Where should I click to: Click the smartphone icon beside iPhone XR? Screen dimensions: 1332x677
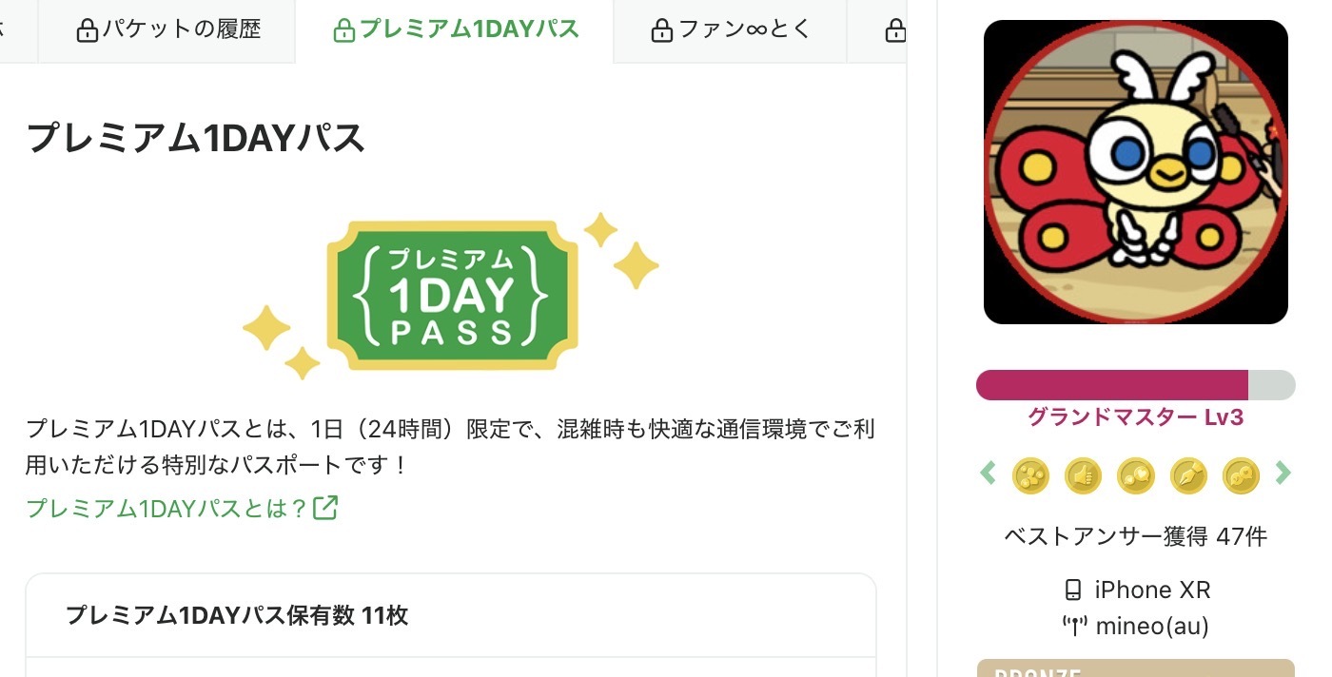[x=1073, y=590]
